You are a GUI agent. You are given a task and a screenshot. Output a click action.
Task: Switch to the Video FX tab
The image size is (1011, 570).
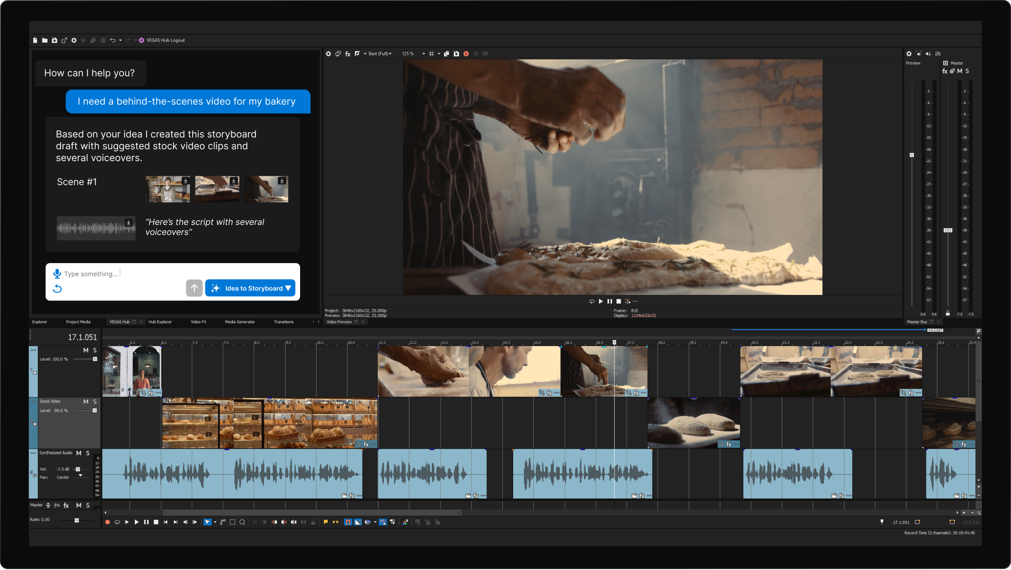click(x=199, y=322)
